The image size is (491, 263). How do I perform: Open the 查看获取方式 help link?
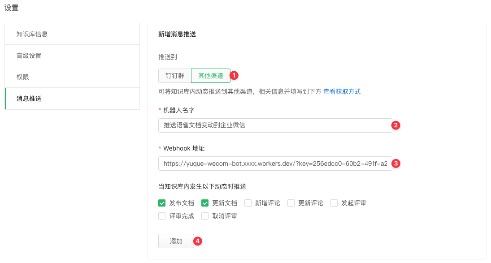point(342,91)
